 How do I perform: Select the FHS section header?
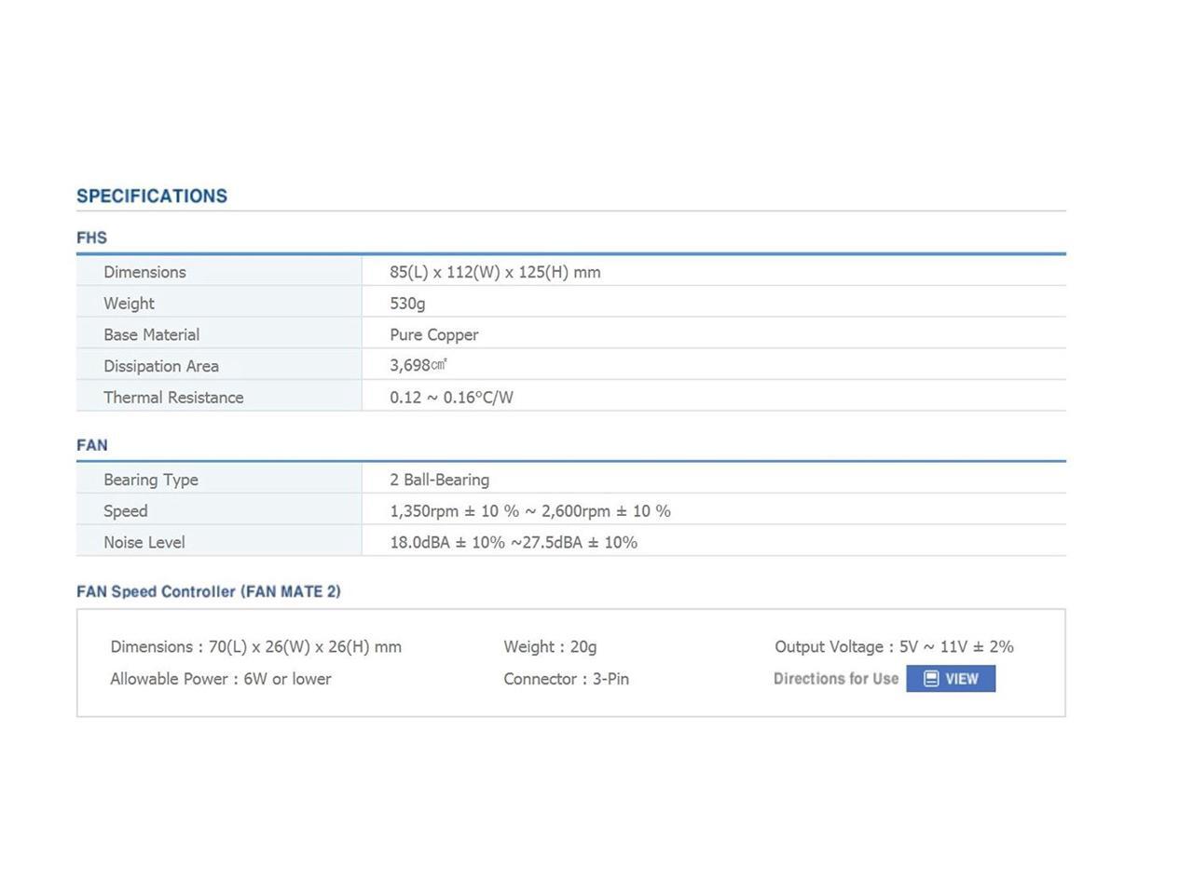click(91, 238)
